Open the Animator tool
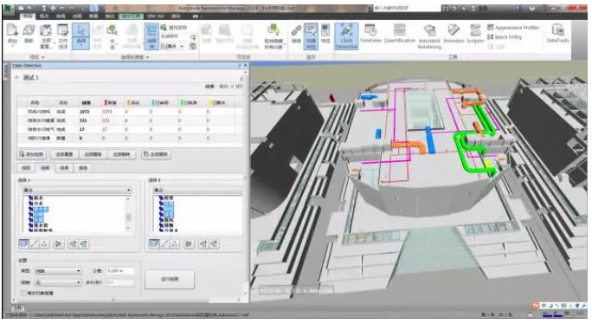This screenshot has width=592, height=324. (x=454, y=33)
